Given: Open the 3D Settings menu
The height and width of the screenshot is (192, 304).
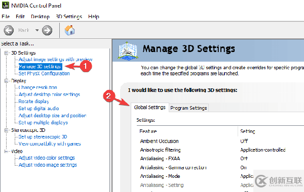Looking at the screenshot, I should coord(69,17).
